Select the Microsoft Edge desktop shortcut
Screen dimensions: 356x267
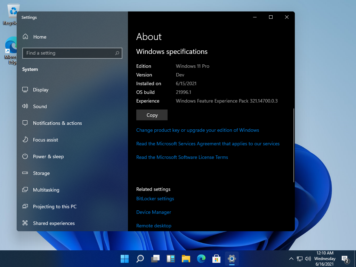click(x=10, y=51)
